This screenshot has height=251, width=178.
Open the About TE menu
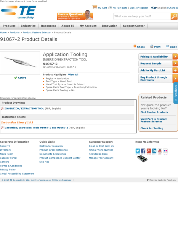tap(68, 26)
